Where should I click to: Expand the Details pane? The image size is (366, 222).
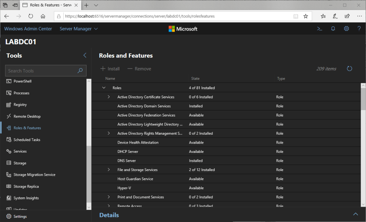(355, 214)
